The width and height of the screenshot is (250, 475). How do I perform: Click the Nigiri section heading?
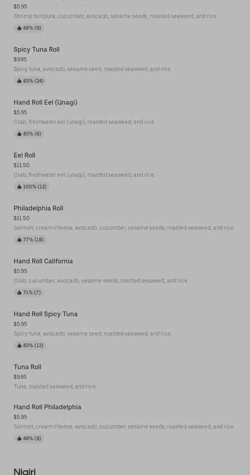tap(24, 471)
